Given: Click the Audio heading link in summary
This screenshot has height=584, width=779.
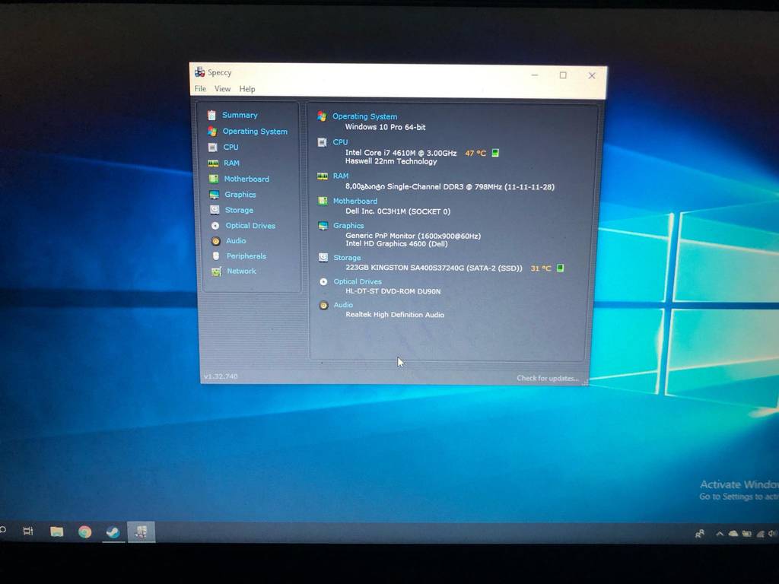Looking at the screenshot, I should click(x=343, y=305).
